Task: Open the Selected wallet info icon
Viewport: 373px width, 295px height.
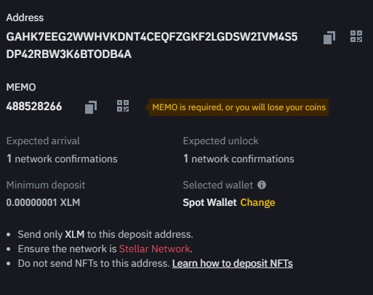Action: (x=262, y=185)
